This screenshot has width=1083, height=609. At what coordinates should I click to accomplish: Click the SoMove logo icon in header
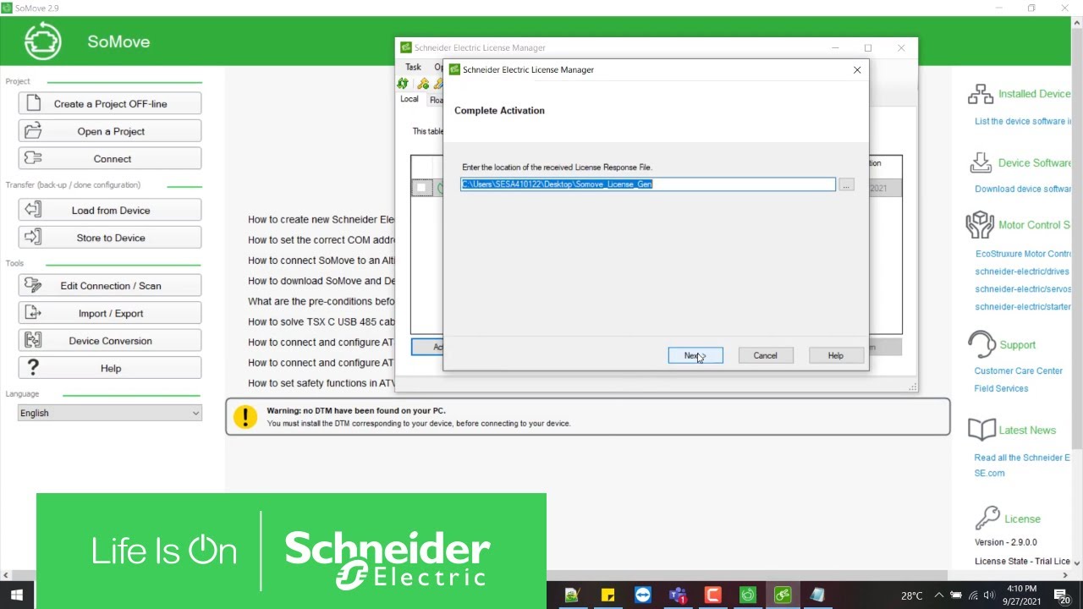(x=42, y=41)
